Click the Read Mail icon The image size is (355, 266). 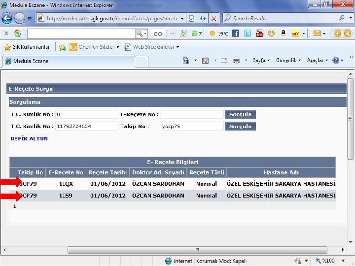click(x=224, y=61)
